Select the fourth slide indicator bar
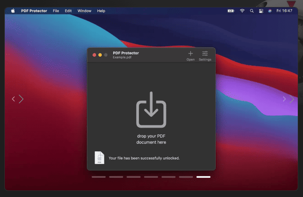This screenshot has height=197, width=303. point(151,177)
